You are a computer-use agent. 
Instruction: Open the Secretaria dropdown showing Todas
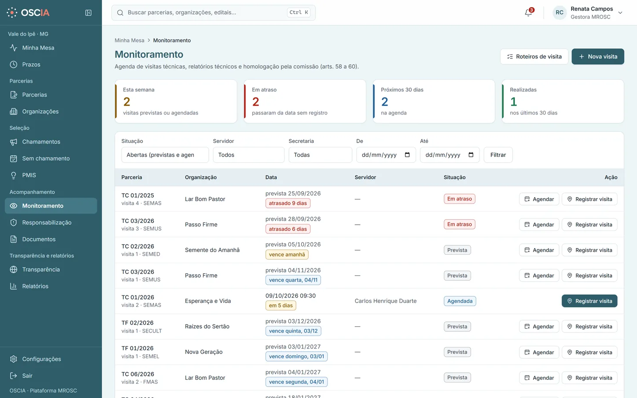tap(320, 155)
